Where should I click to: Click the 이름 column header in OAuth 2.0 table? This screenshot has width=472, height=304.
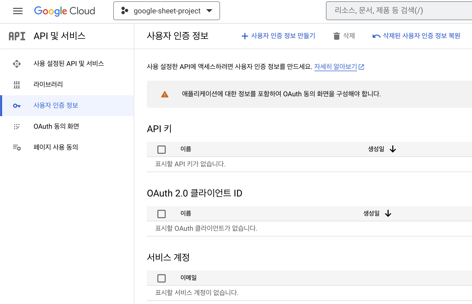pos(186,213)
